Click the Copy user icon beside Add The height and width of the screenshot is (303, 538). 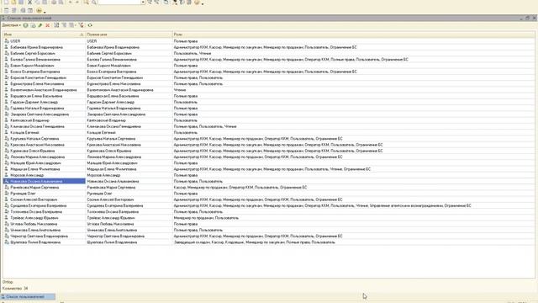coord(33,25)
